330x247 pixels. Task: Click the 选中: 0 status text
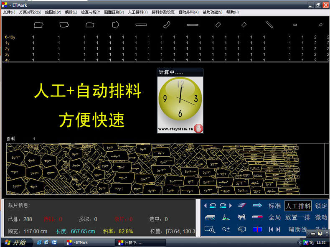click(158, 219)
